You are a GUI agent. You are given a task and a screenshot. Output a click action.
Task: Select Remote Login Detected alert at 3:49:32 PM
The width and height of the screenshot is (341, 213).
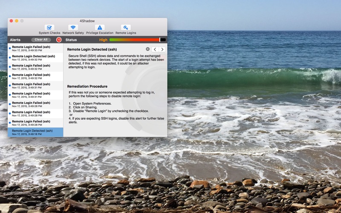(35, 58)
